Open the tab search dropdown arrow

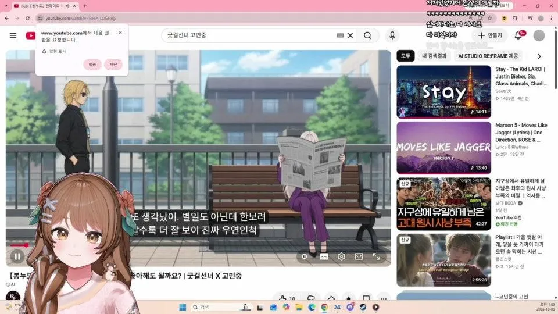click(5, 6)
